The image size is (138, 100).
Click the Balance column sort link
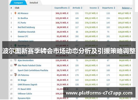click(127, 8)
